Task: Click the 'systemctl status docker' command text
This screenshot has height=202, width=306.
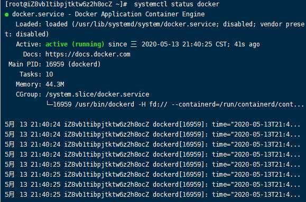Action: click(x=177, y=4)
